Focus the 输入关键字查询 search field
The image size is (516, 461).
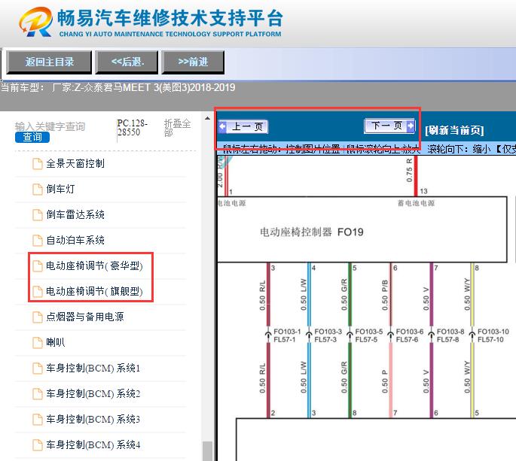(50, 126)
